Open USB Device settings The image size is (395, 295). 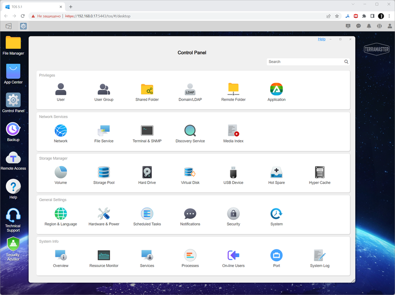tap(233, 175)
